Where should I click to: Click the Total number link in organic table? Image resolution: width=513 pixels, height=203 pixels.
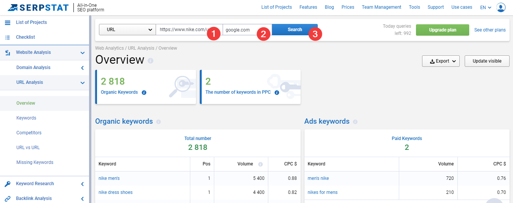click(x=198, y=138)
